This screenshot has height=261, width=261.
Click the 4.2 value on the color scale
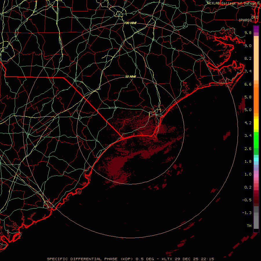pyautogui.click(x=248, y=123)
